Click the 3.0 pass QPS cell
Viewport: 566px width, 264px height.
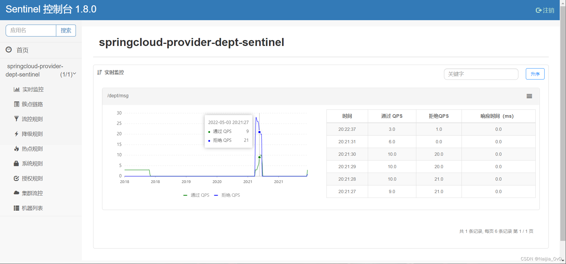coord(392,129)
